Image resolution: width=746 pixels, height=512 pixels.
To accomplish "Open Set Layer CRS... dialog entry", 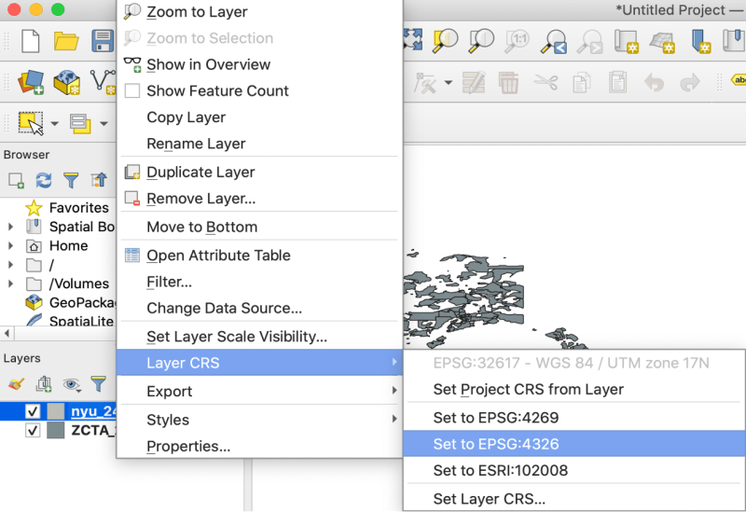I will click(x=574, y=499).
